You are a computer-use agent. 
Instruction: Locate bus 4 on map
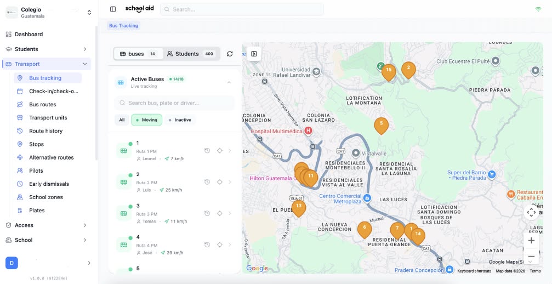coord(220,245)
